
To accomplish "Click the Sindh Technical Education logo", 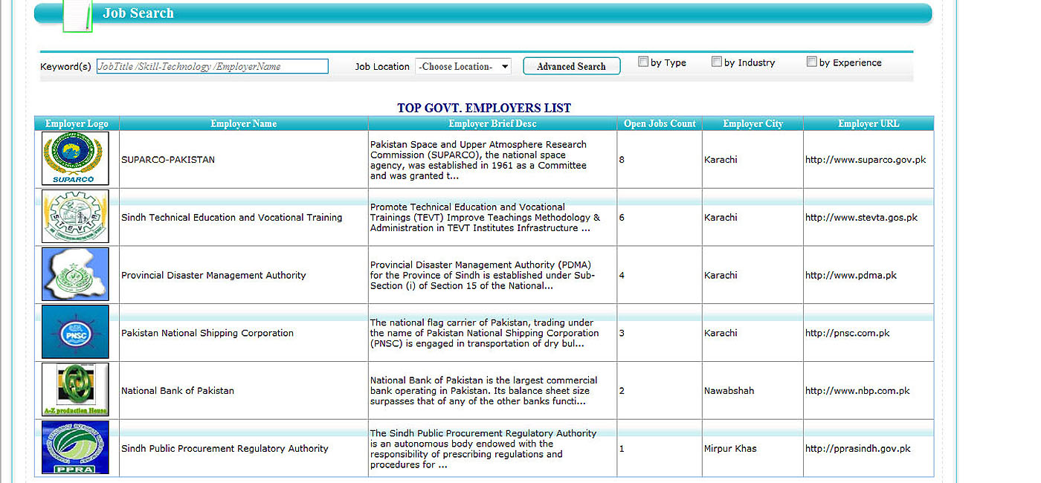I will 75,216.
